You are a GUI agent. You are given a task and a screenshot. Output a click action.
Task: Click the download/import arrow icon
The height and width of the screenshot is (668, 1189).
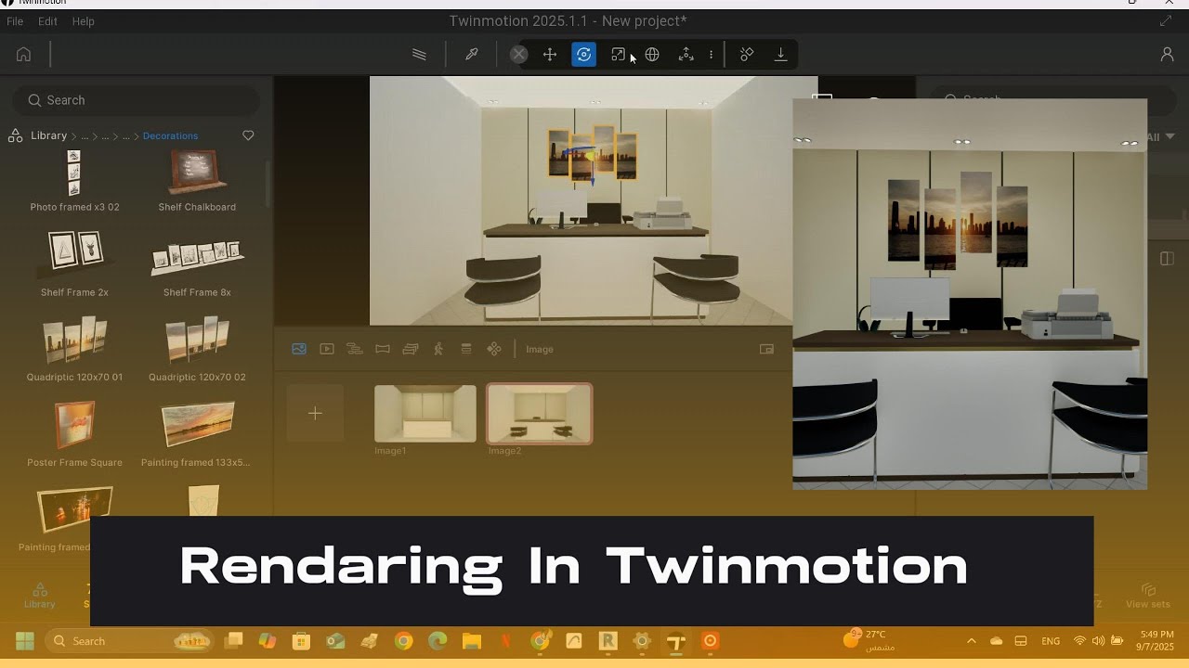[780, 55]
